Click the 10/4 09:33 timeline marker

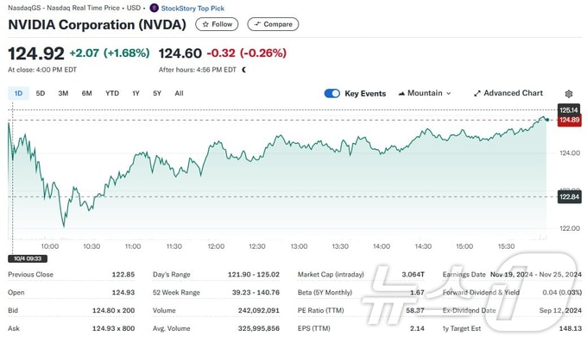(28, 258)
